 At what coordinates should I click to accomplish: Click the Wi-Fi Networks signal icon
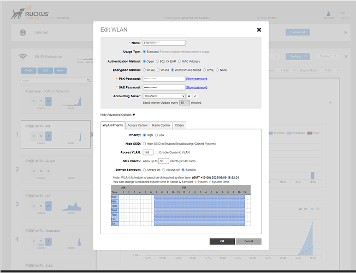point(23,56)
